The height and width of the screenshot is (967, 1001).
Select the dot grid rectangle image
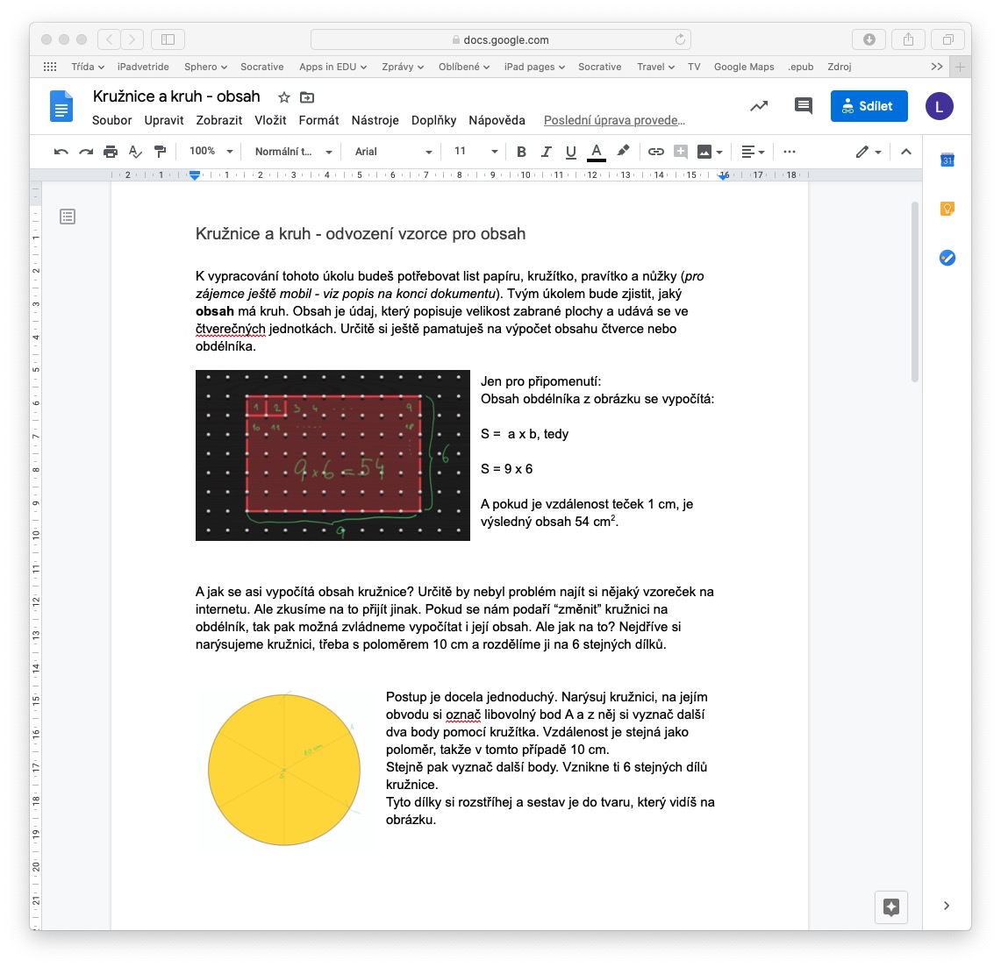point(332,455)
